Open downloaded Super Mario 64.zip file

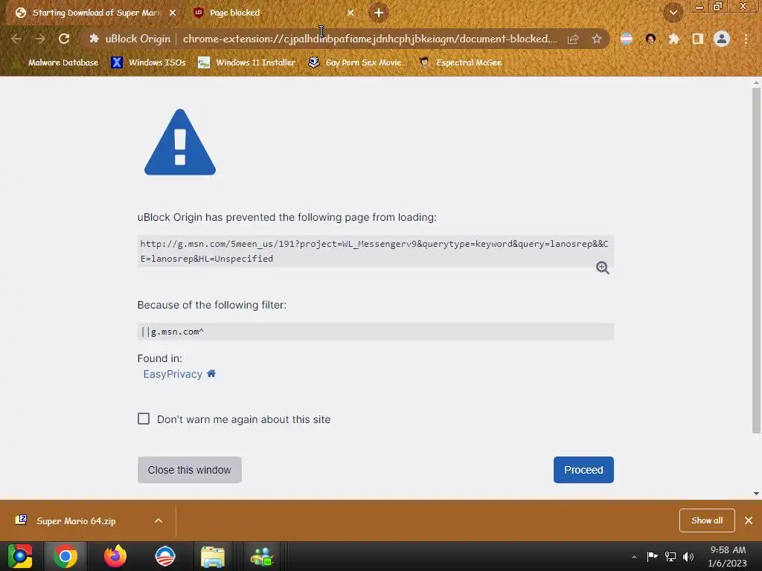(76, 520)
